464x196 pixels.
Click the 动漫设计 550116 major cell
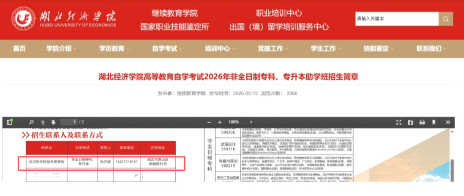[x=228, y=147]
